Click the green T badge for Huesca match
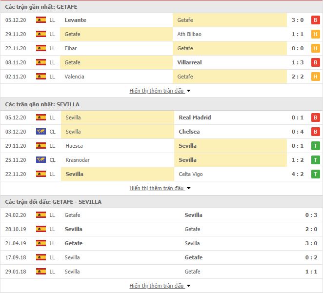This screenshot has height=293, width=323. pyautogui.click(x=315, y=146)
